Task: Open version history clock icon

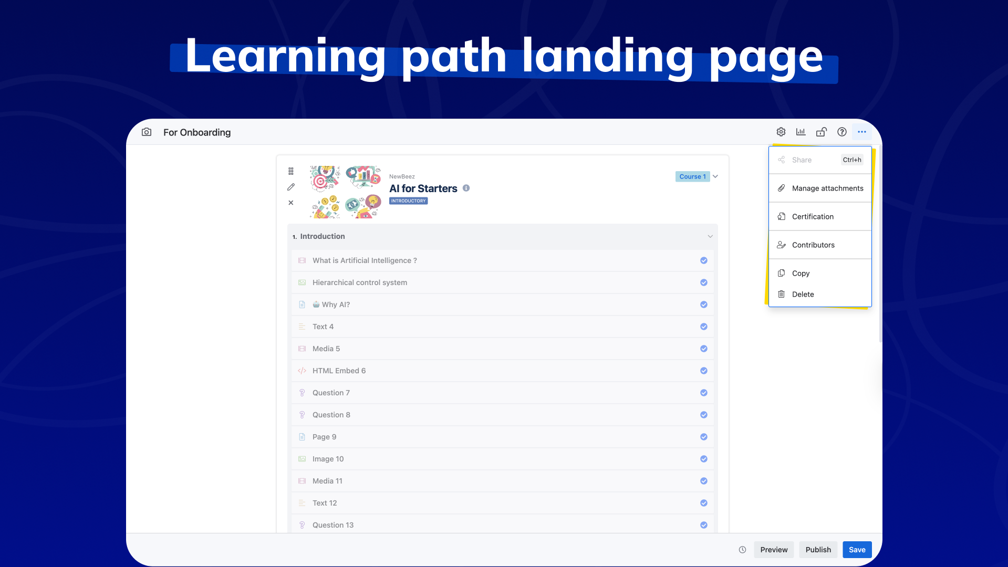Action: tap(742, 550)
